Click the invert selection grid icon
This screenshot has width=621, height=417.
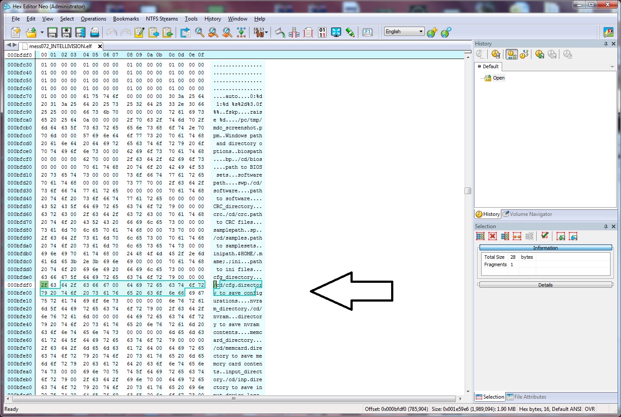pos(505,236)
